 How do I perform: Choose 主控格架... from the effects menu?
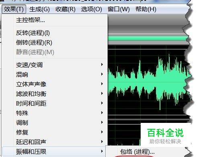(55, 20)
